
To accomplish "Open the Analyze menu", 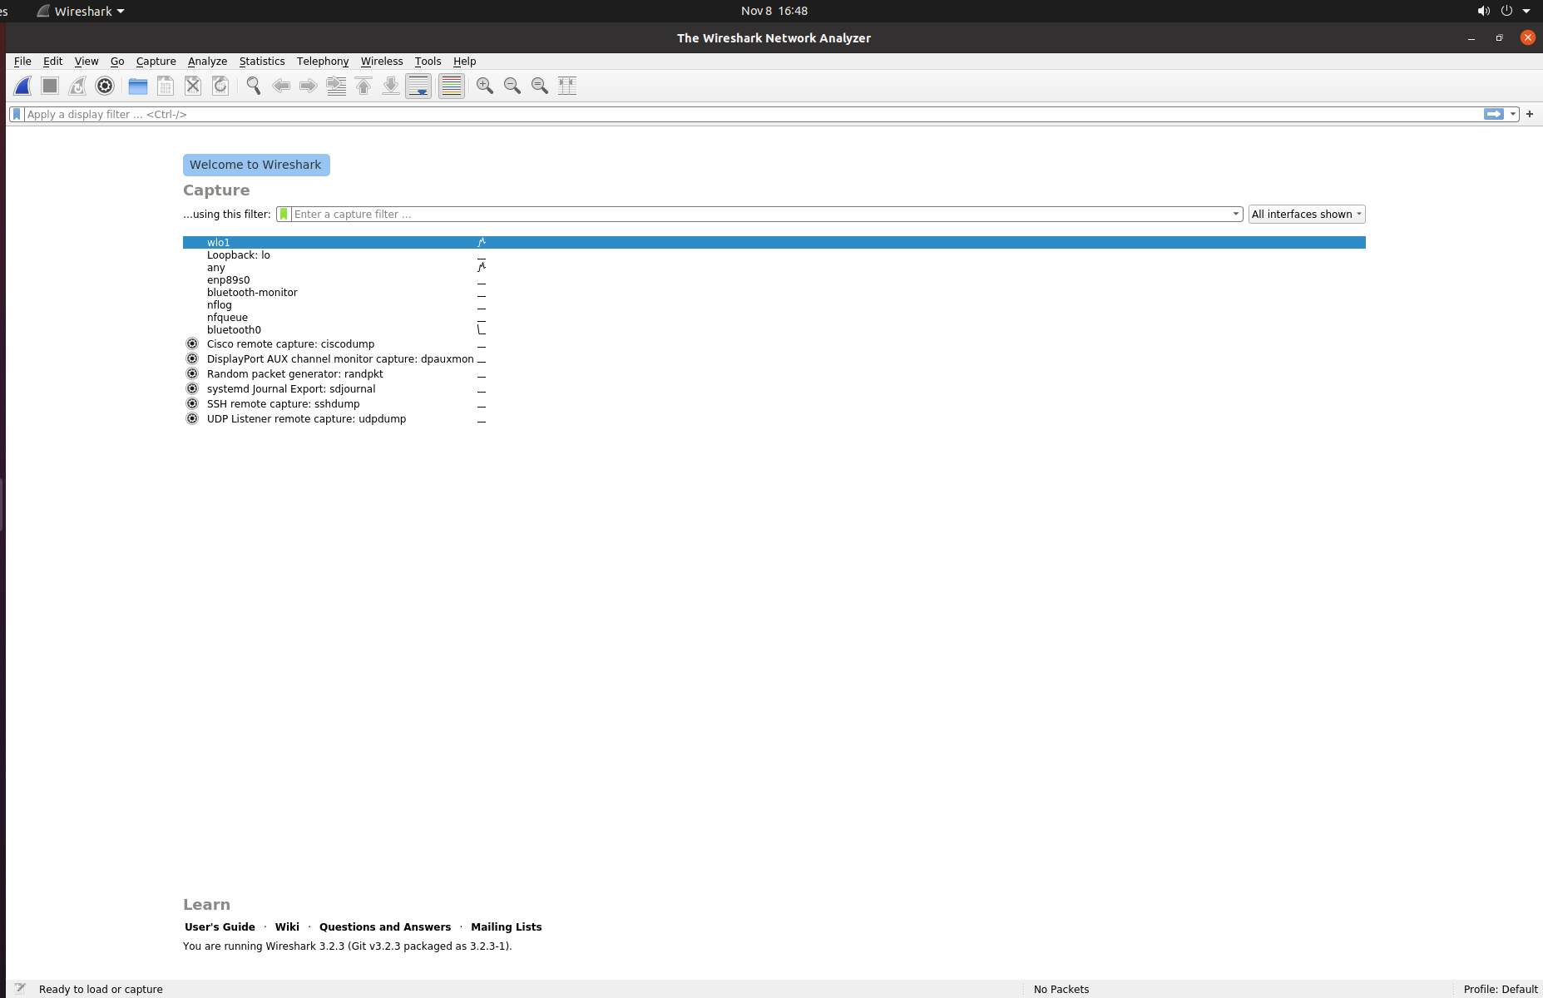I will point(207,61).
